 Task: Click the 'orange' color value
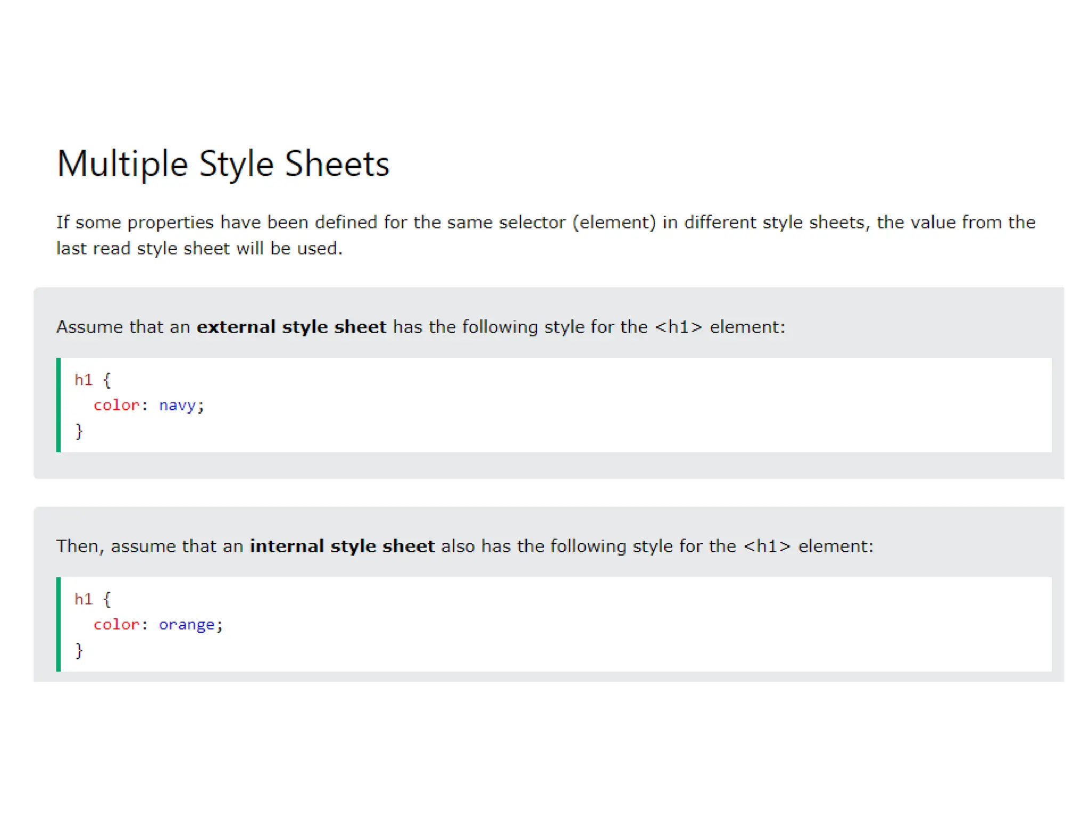pyautogui.click(x=186, y=625)
